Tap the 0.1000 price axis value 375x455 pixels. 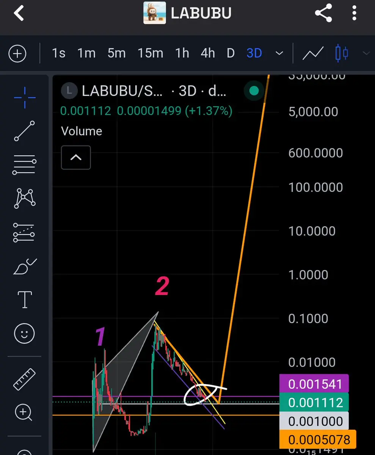point(308,318)
